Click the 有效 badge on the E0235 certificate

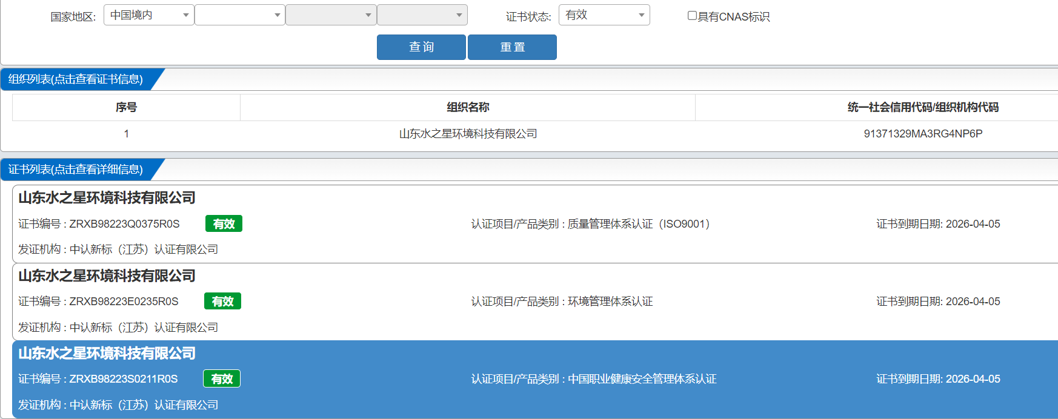tap(222, 302)
